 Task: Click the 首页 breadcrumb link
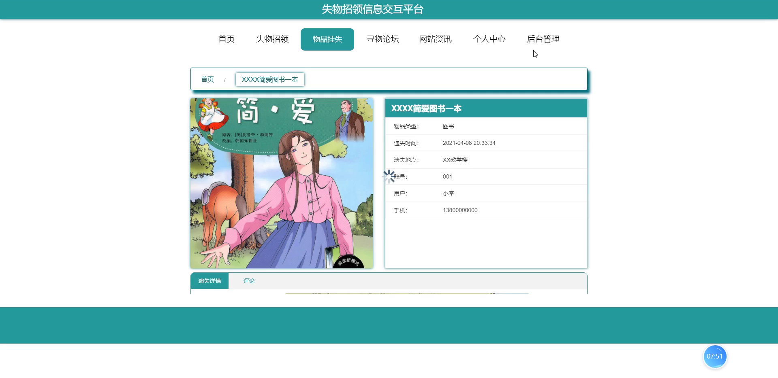[x=207, y=79]
